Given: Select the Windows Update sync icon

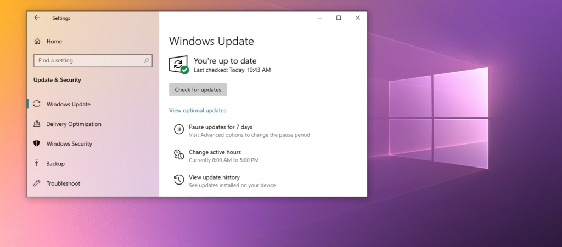Looking at the screenshot, I should [37, 104].
